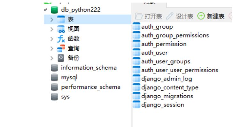Click the auth_group table icon
The image size is (241, 127).
(136, 26)
